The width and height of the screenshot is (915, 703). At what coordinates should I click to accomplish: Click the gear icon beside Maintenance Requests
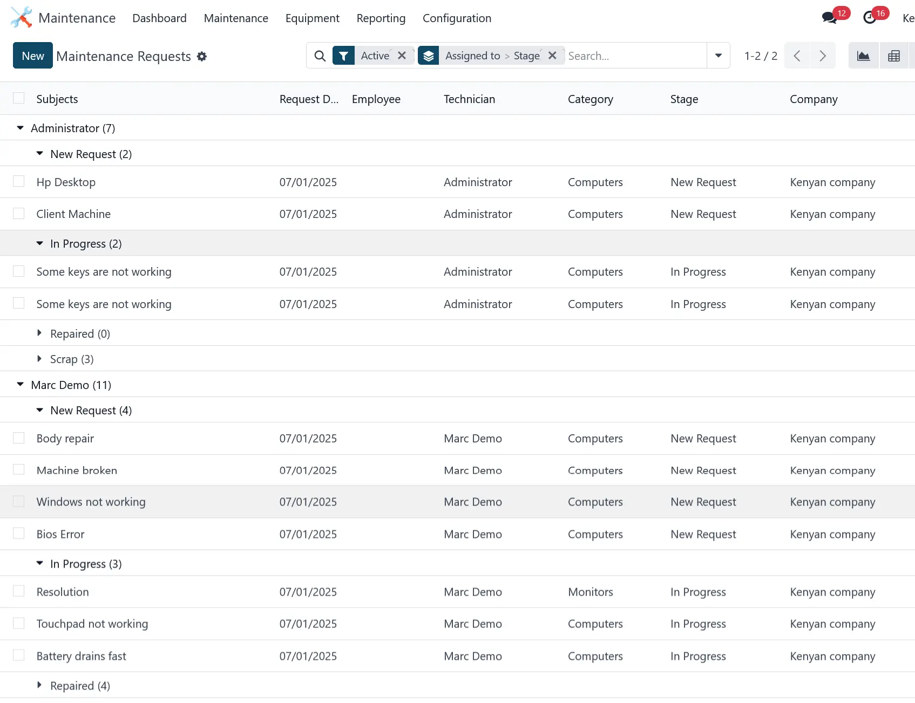click(202, 57)
